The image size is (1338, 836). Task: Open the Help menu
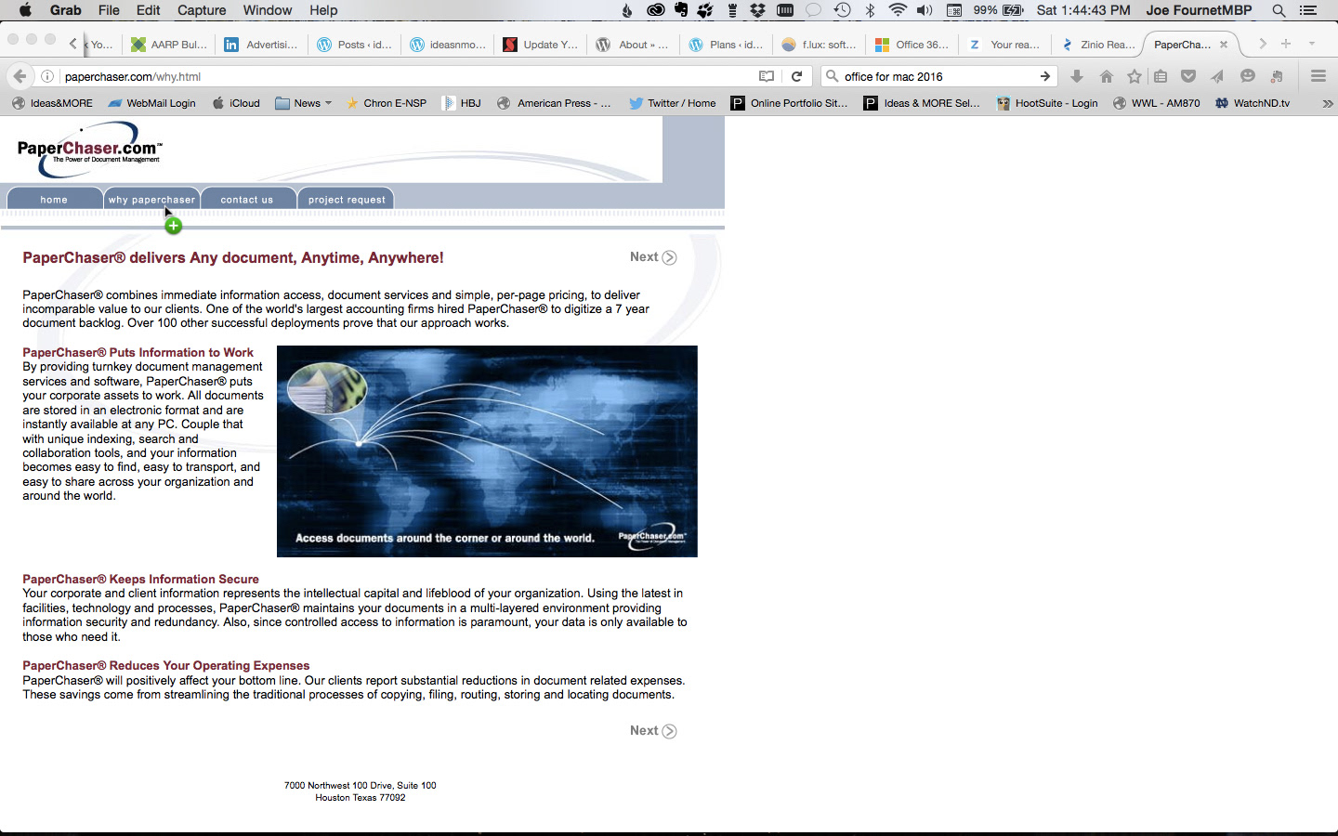[x=323, y=10]
